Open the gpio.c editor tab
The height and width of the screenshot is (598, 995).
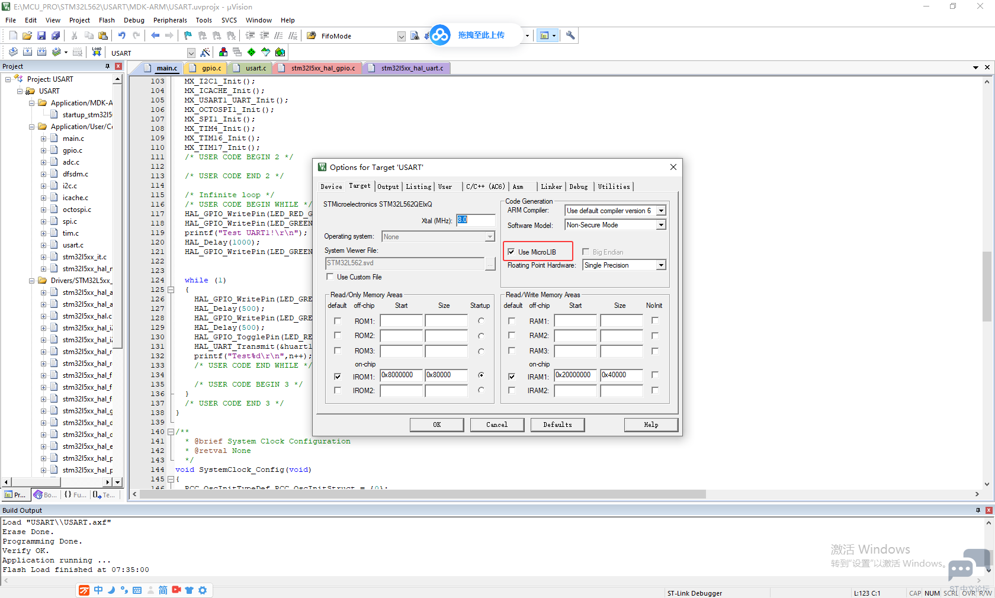[207, 68]
